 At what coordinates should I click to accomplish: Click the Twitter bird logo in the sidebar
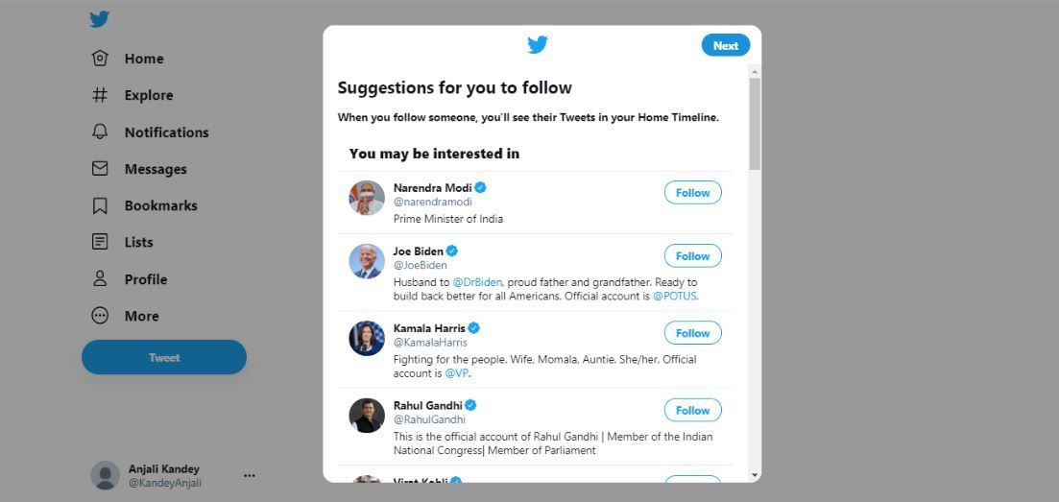pos(99,19)
